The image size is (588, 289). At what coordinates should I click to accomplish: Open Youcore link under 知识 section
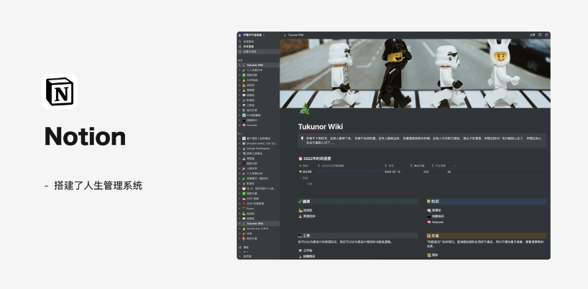click(x=436, y=222)
